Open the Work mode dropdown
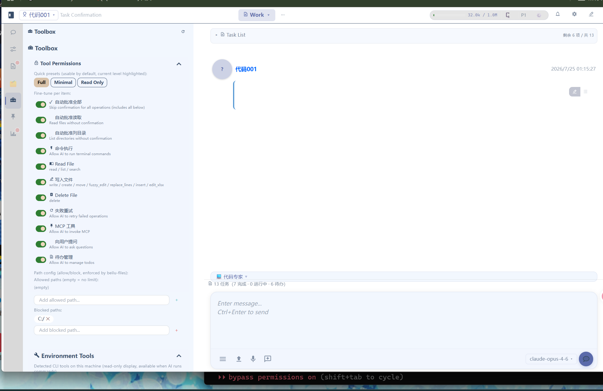This screenshot has width=603, height=391. coord(257,15)
